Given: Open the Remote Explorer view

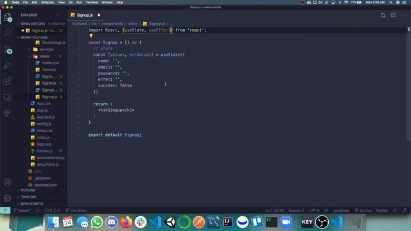Looking at the screenshot, I should pyautogui.click(x=8, y=97).
